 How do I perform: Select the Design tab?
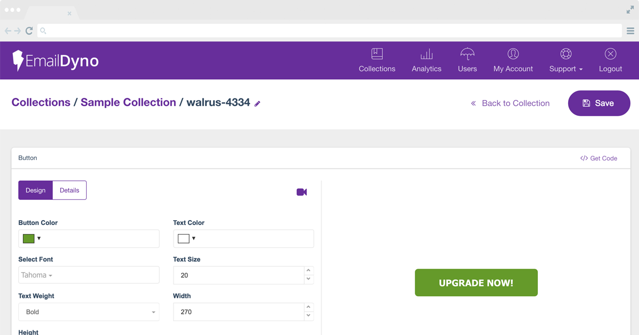[36, 190]
